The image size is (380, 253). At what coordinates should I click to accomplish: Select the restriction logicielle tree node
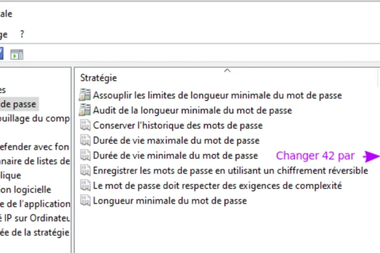pos(25,190)
